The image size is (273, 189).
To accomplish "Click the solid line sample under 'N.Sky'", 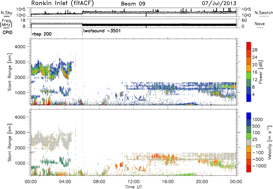I will point(6,16).
